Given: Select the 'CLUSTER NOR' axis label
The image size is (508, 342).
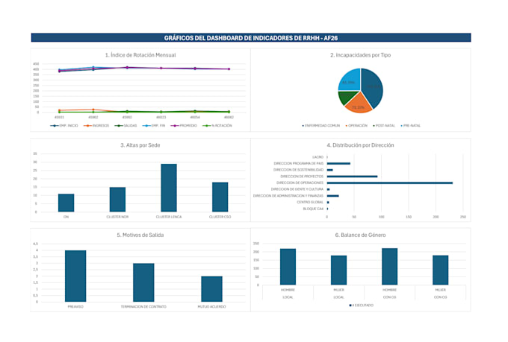Looking at the screenshot, I should click(x=117, y=217).
